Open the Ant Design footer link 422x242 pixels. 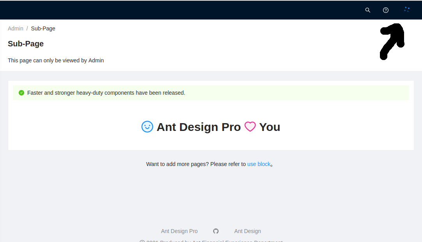(x=247, y=231)
